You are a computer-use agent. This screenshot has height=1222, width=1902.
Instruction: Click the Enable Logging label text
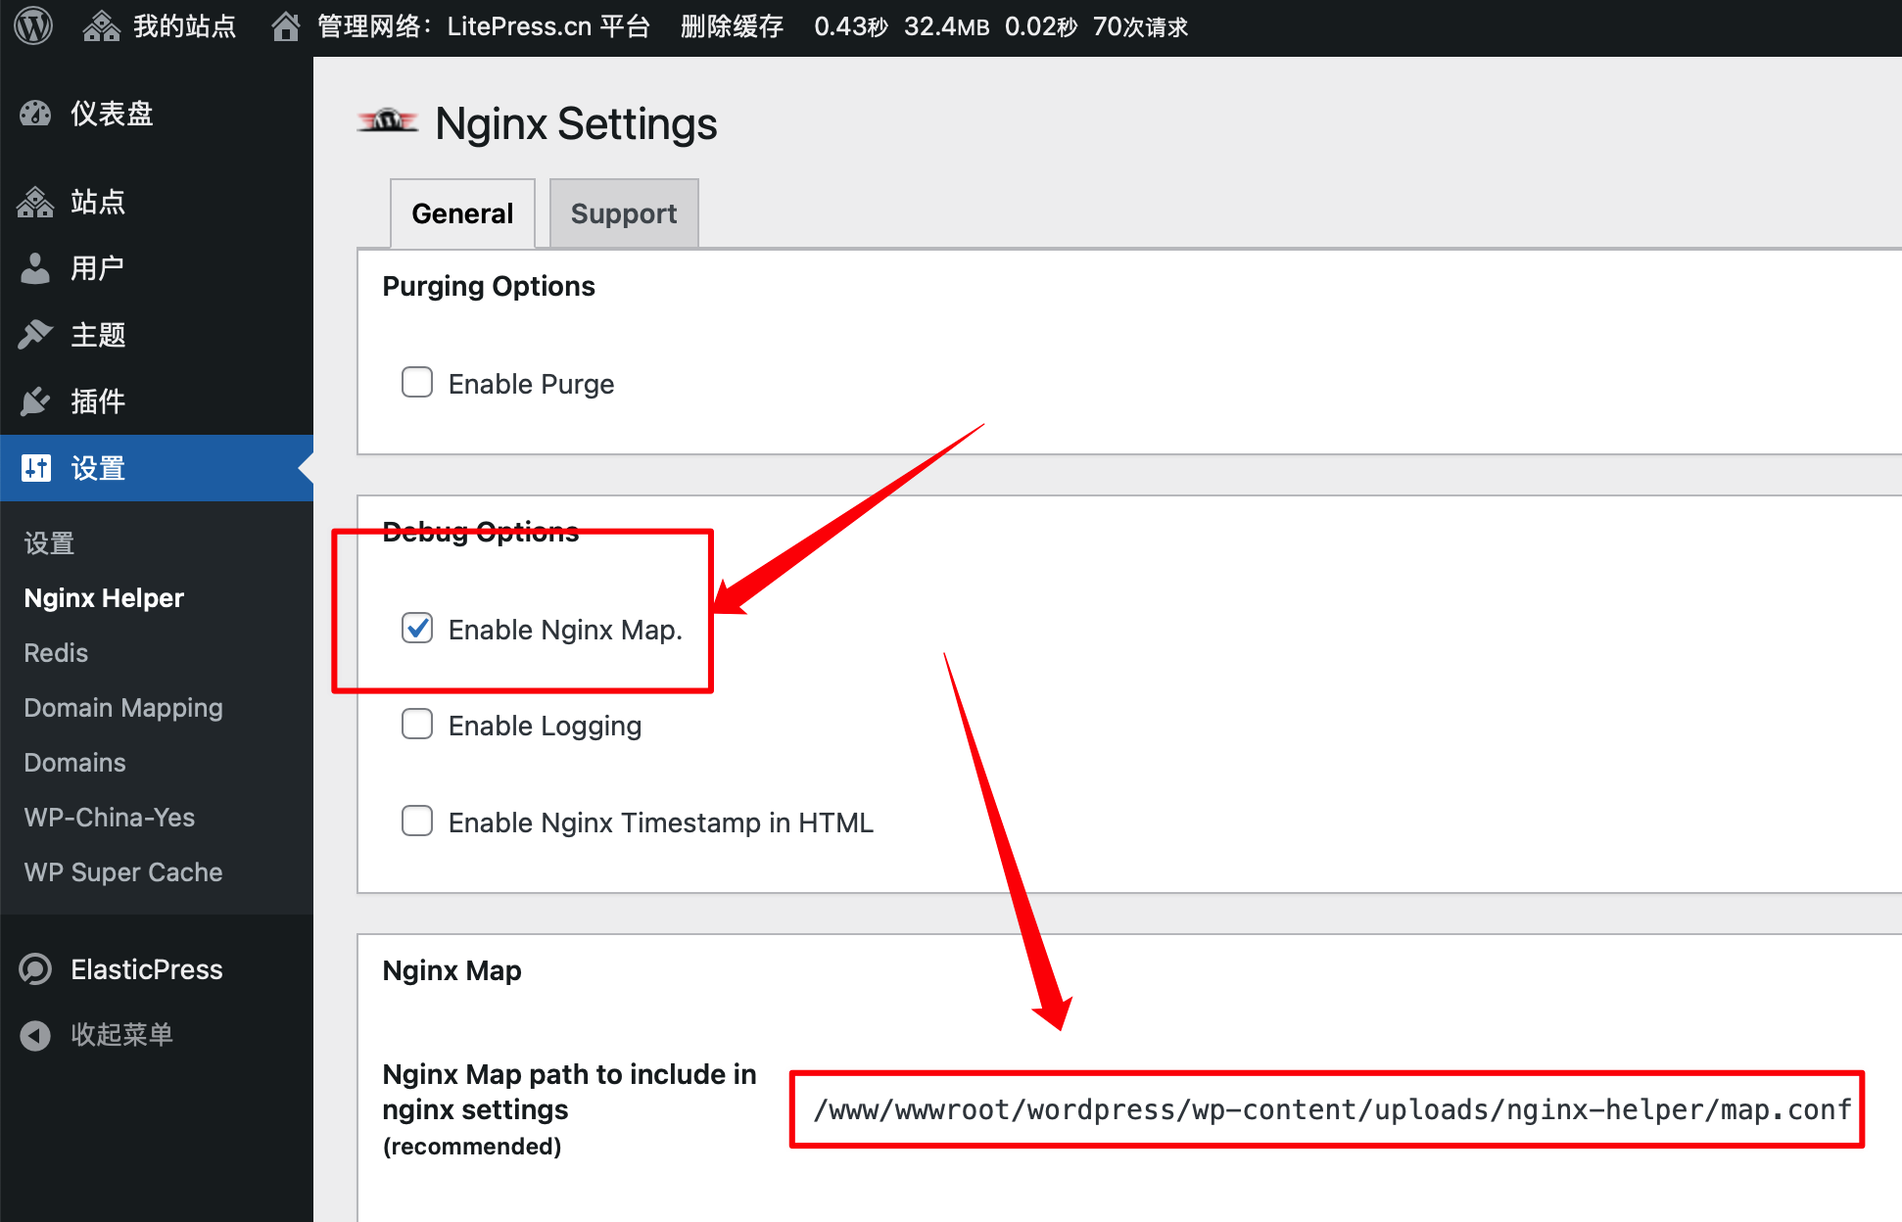click(545, 726)
